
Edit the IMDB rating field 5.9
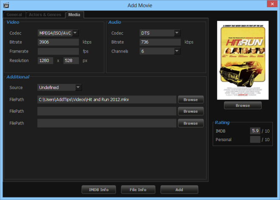click(x=255, y=131)
